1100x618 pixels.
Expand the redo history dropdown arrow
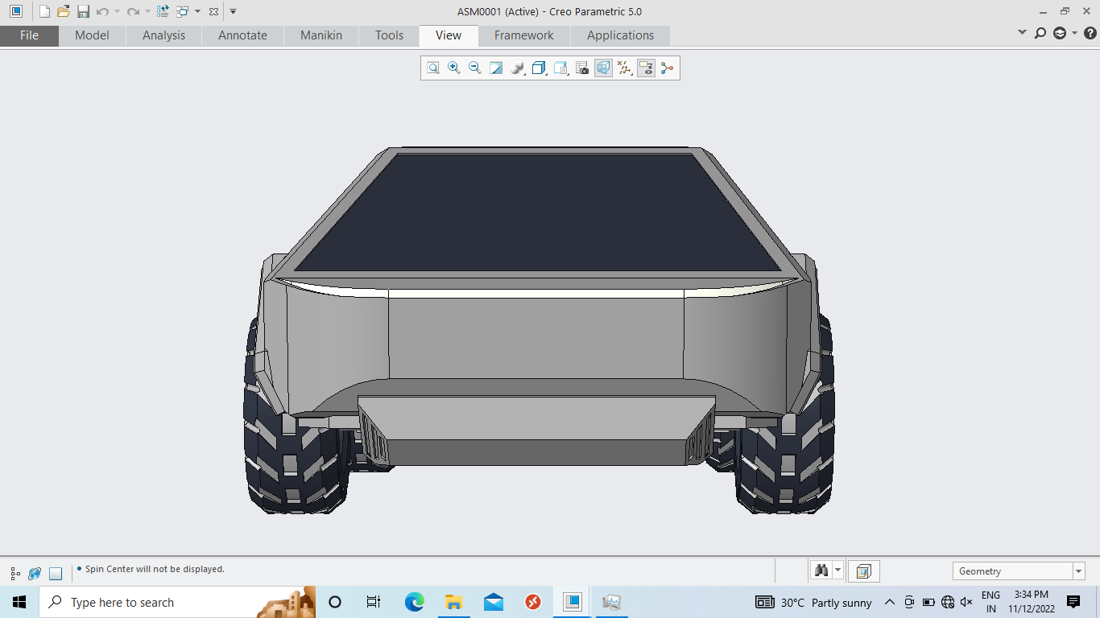tap(147, 11)
